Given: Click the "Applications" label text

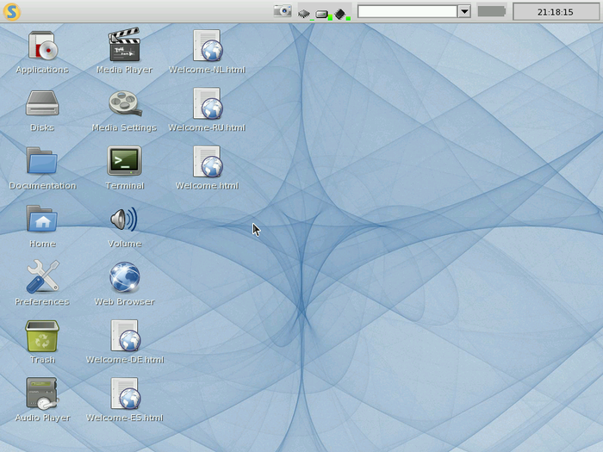Looking at the screenshot, I should pyautogui.click(x=42, y=70).
